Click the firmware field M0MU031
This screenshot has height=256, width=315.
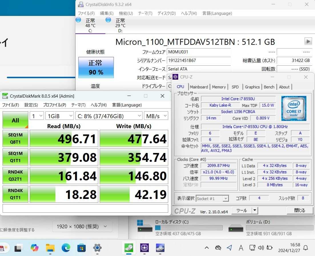pyautogui.click(x=198, y=52)
